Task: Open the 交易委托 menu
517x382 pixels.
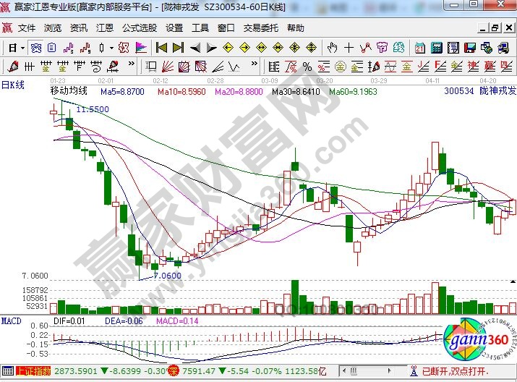Action: coord(260,28)
